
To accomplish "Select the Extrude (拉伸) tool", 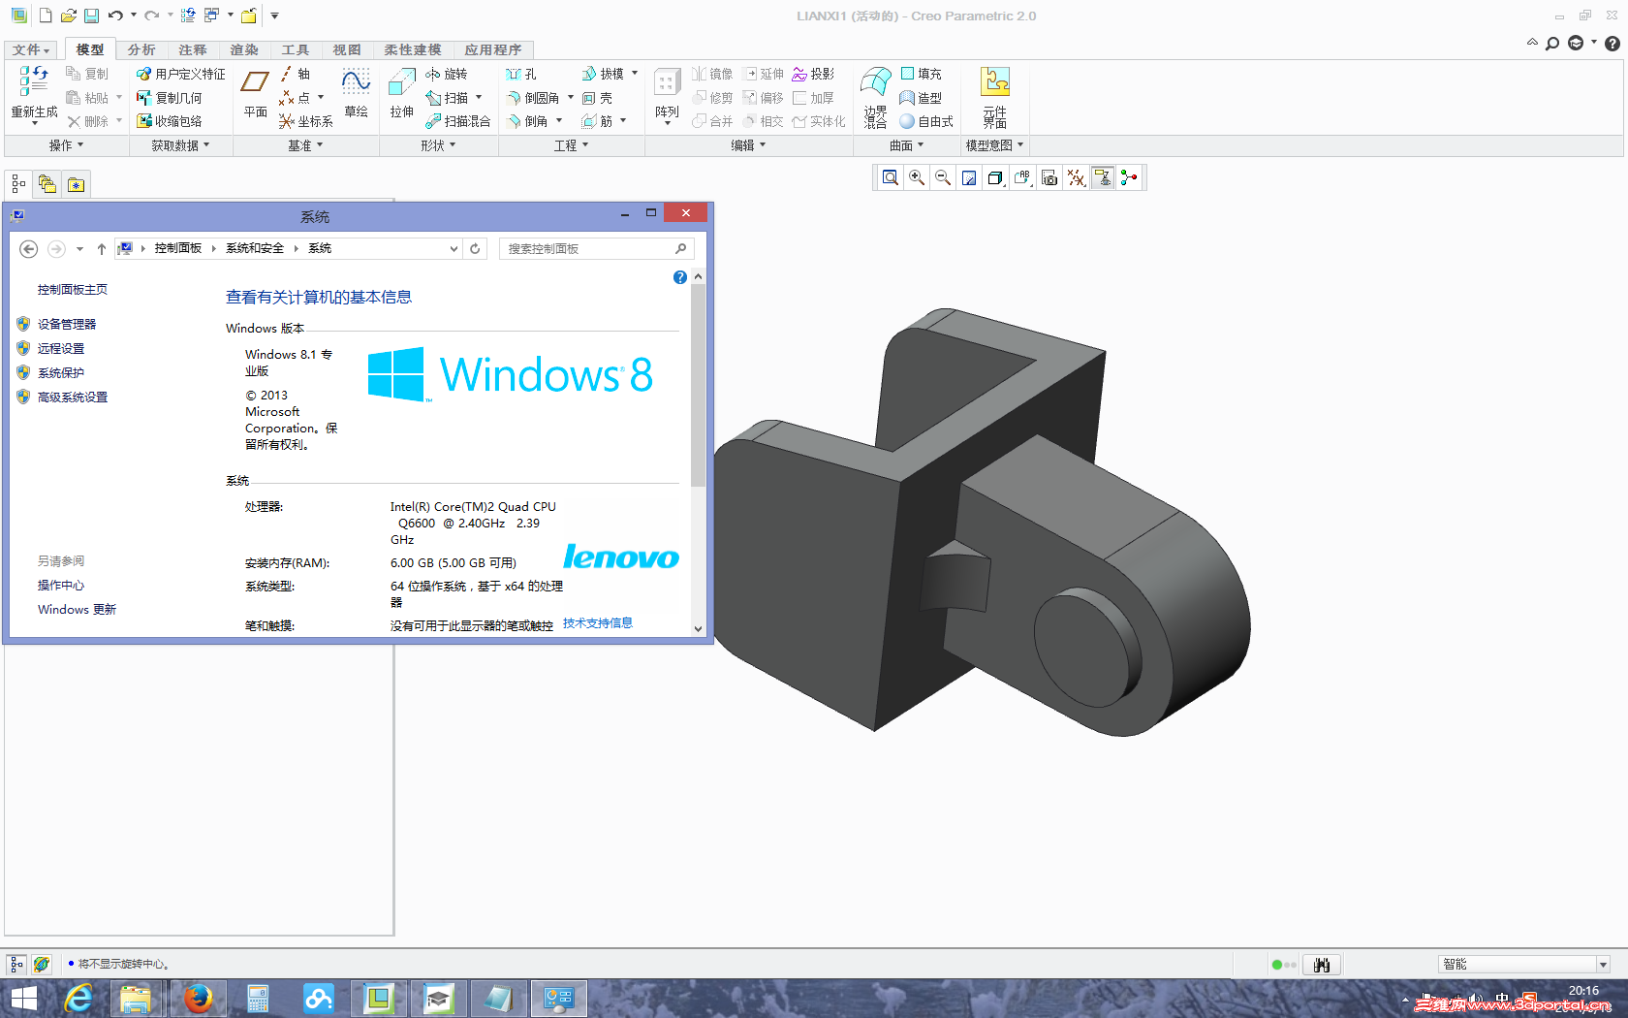I will tap(401, 94).
